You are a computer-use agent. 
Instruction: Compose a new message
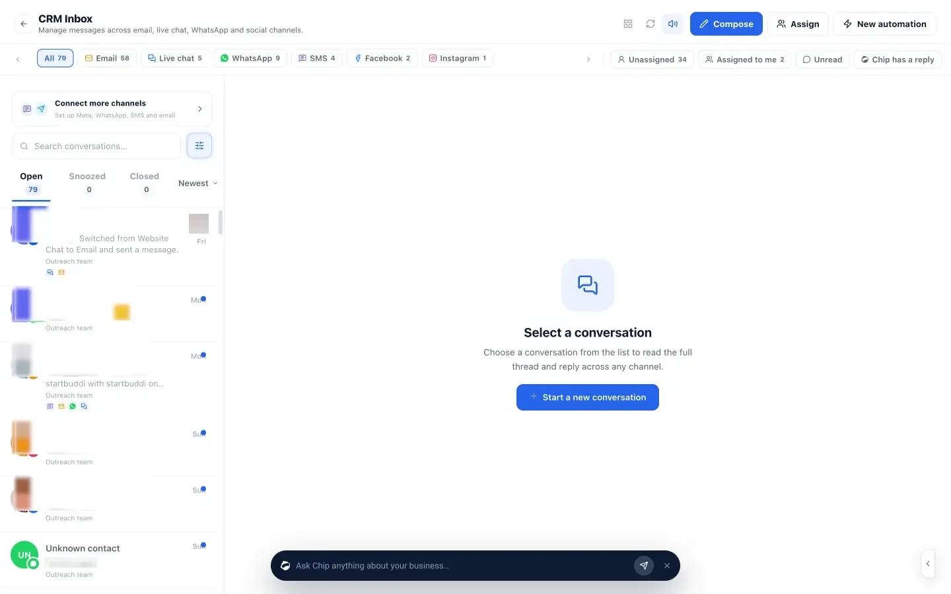click(x=726, y=24)
